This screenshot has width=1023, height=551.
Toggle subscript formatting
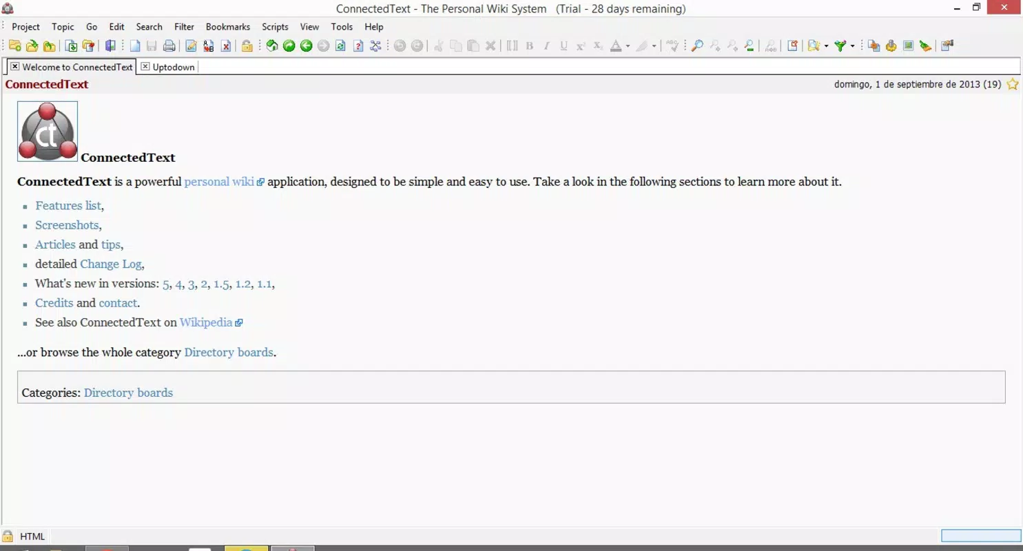[598, 46]
